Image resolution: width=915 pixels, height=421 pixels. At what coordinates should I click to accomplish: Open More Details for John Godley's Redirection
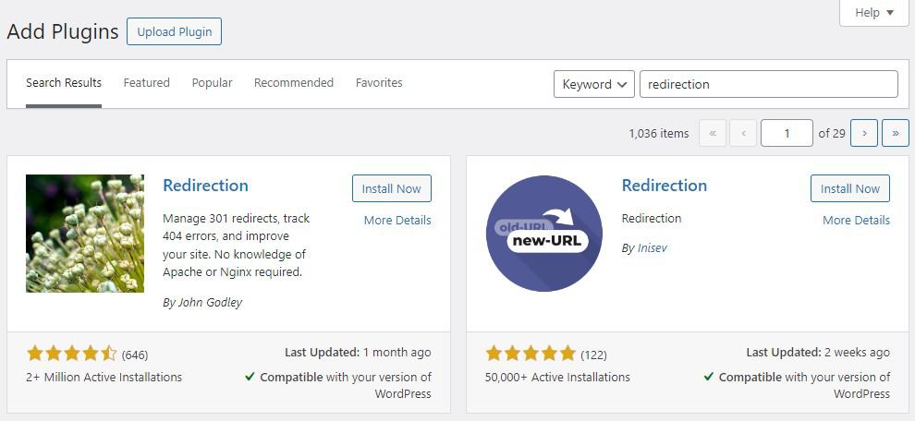397,221
